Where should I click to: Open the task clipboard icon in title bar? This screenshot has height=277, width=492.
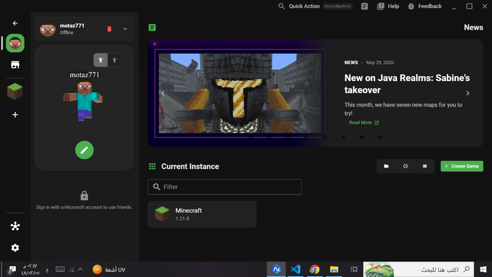(364, 6)
